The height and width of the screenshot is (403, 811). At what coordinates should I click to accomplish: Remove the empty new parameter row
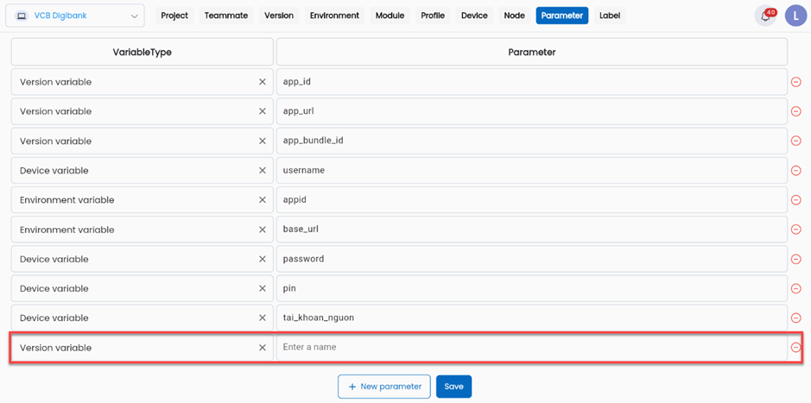pyautogui.click(x=796, y=348)
